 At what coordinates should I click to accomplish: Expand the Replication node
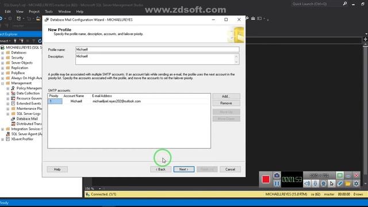coord(2,68)
